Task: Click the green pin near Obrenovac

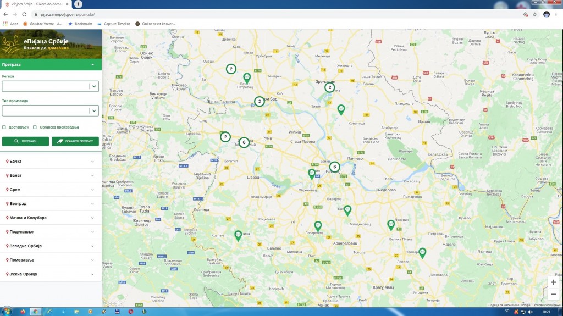Action: tap(312, 174)
